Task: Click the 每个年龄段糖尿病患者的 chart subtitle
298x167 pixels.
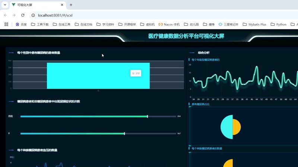Action: pyautogui.click(x=206, y=60)
